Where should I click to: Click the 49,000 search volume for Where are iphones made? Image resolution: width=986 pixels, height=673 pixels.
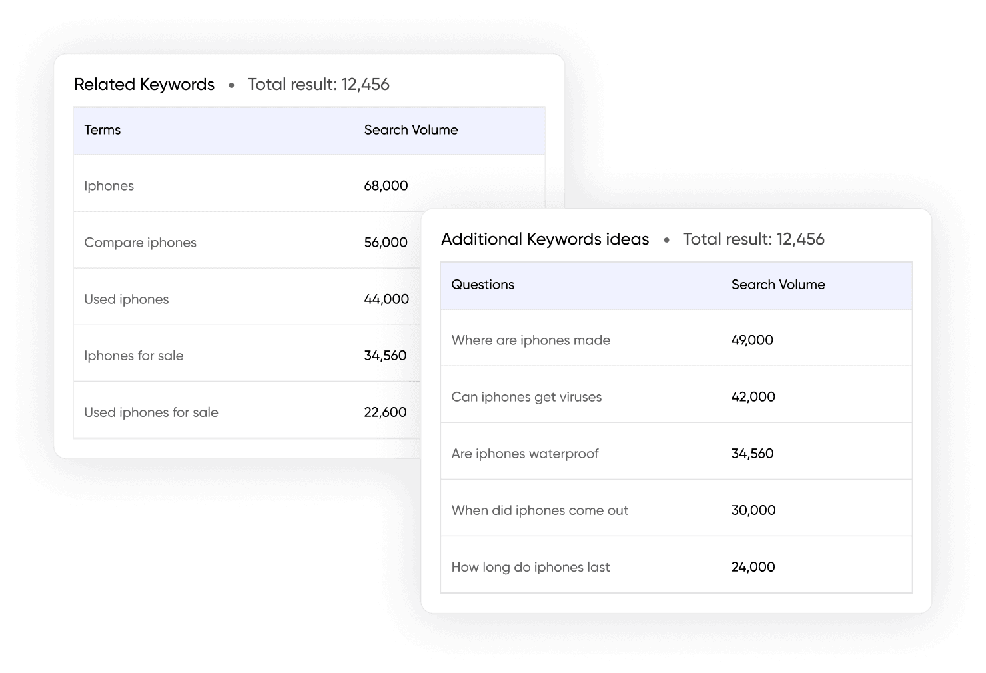[x=752, y=340]
